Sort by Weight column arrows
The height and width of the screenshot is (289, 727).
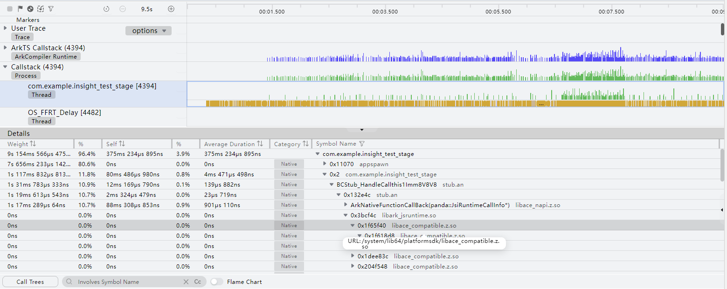(x=33, y=144)
